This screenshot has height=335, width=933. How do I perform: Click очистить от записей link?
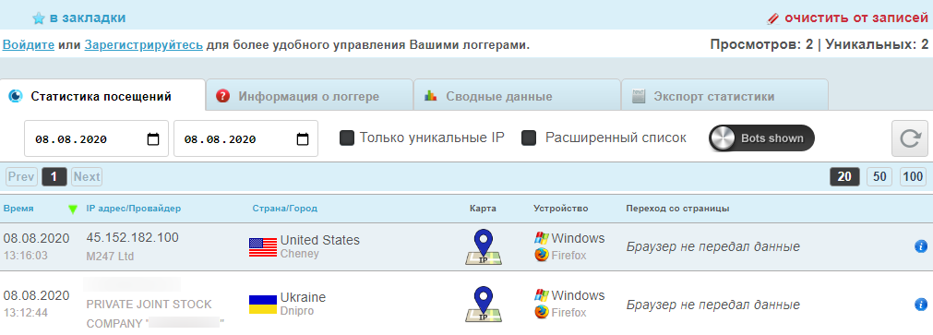pyautogui.click(x=856, y=18)
